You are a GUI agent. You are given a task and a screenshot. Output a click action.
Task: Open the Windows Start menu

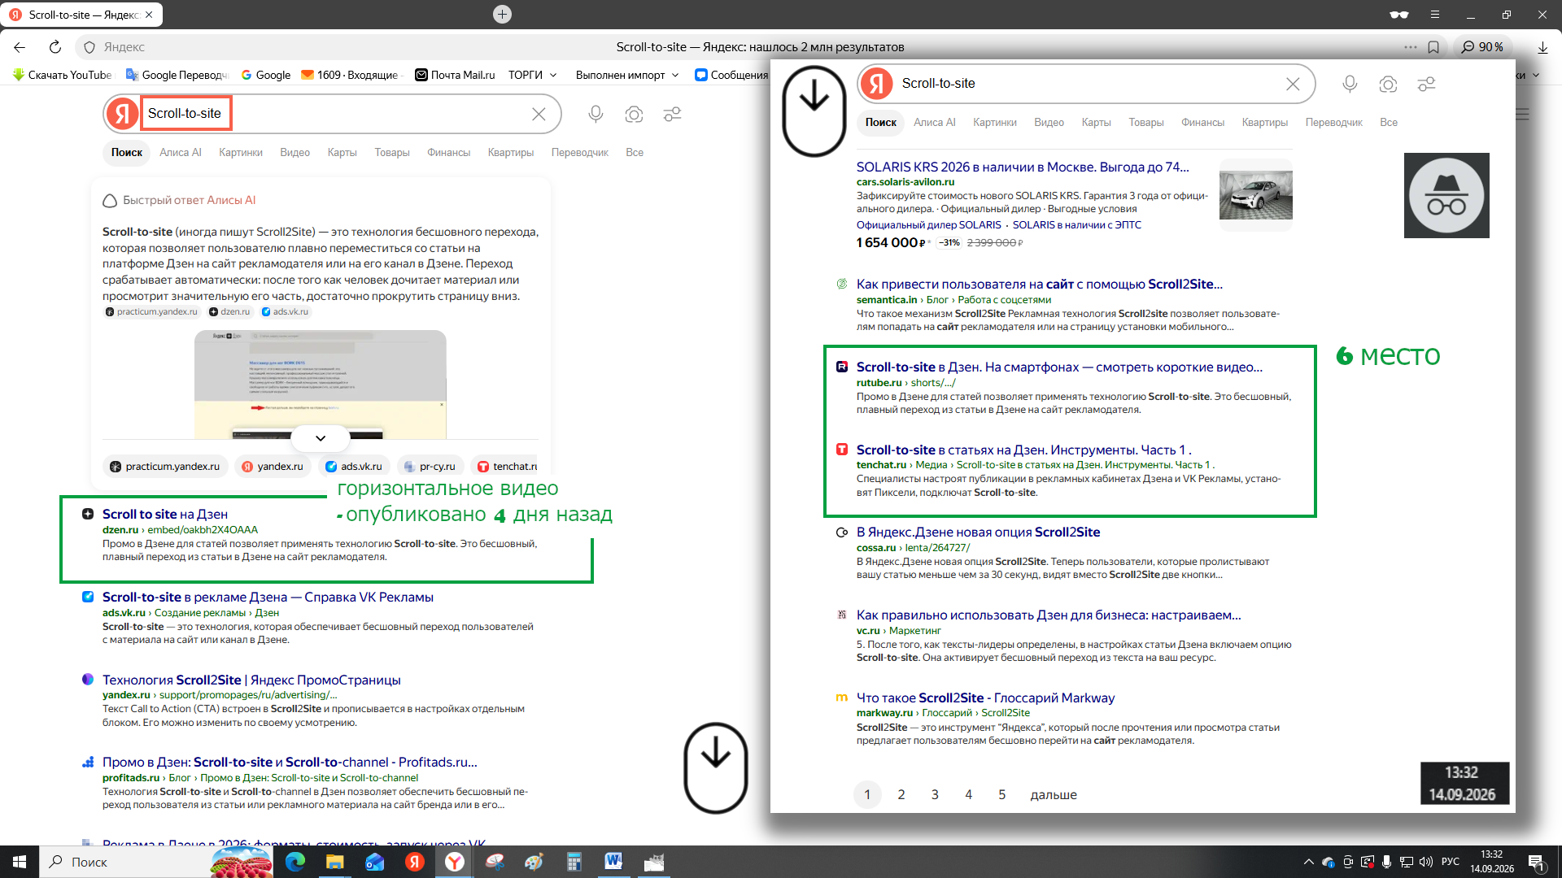(20, 862)
